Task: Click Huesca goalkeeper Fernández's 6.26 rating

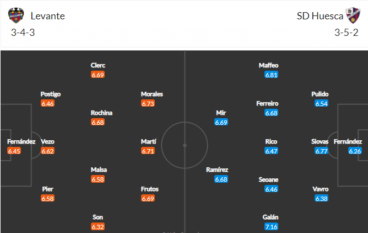Action: click(355, 151)
